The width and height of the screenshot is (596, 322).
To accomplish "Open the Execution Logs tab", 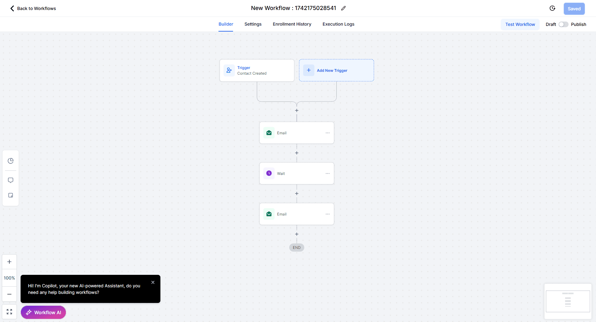I will (339, 24).
